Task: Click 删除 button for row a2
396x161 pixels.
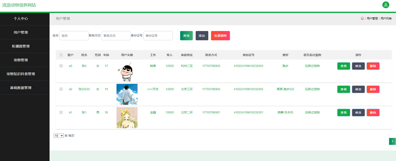Action: 373,89
